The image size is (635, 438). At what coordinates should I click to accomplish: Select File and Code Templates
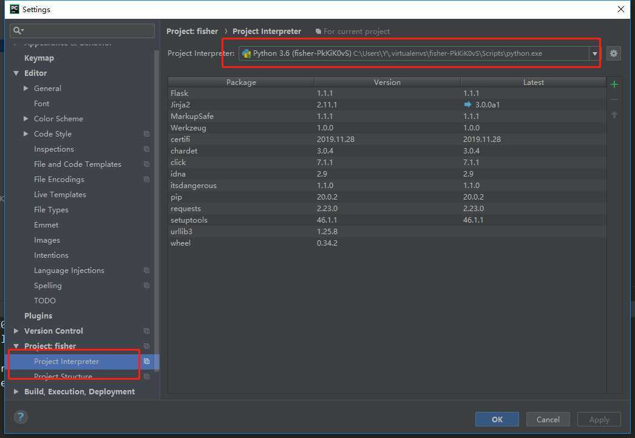click(x=77, y=164)
